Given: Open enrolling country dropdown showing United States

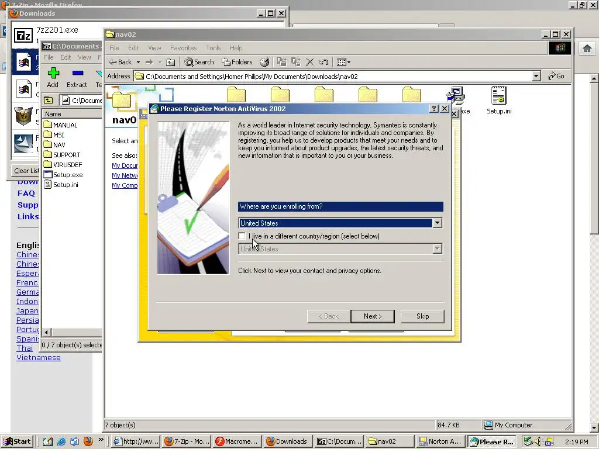Looking at the screenshot, I should tap(438, 223).
